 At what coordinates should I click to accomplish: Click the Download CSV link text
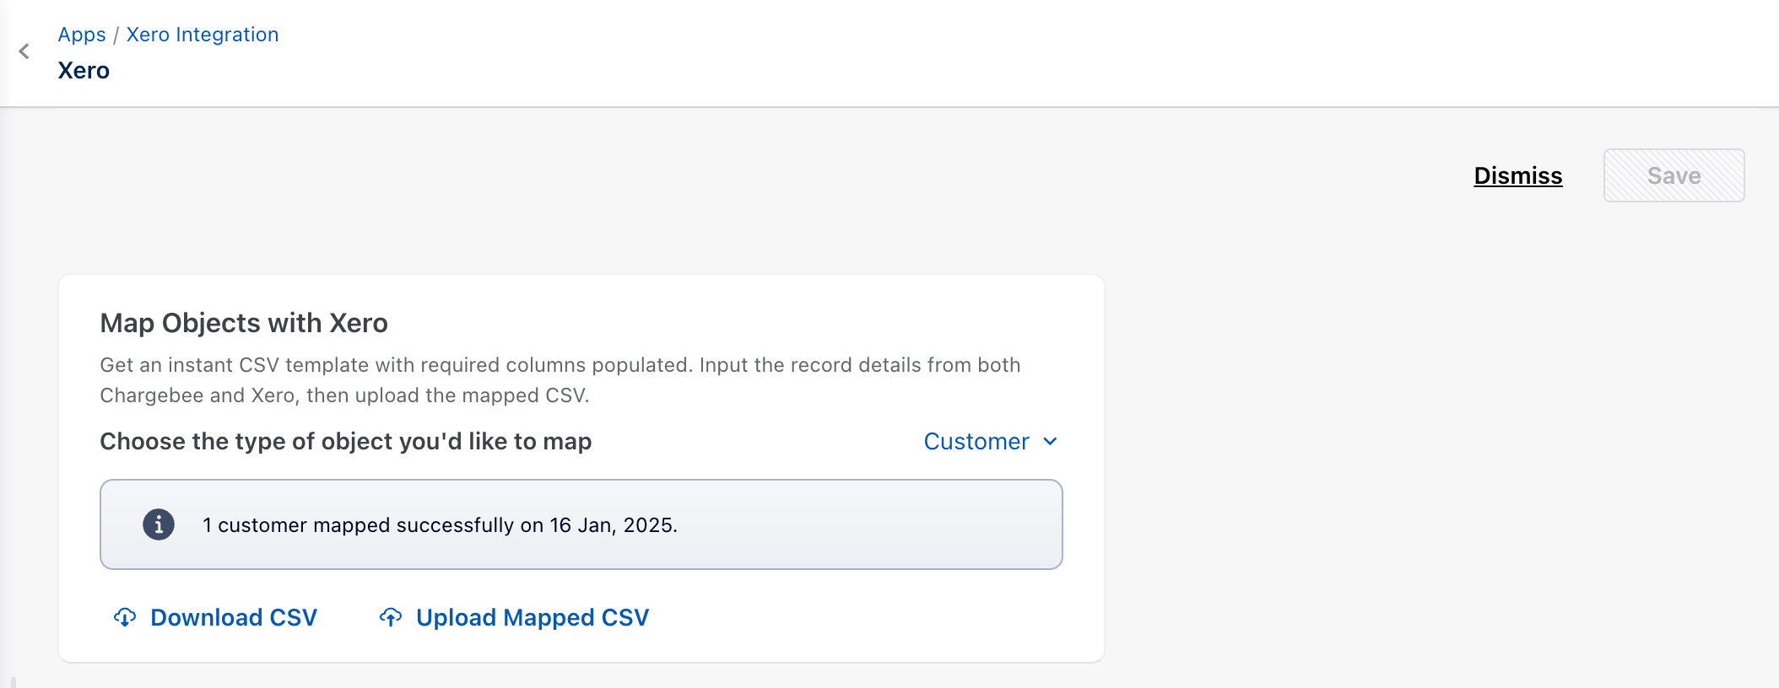pyautogui.click(x=234, y=617)
